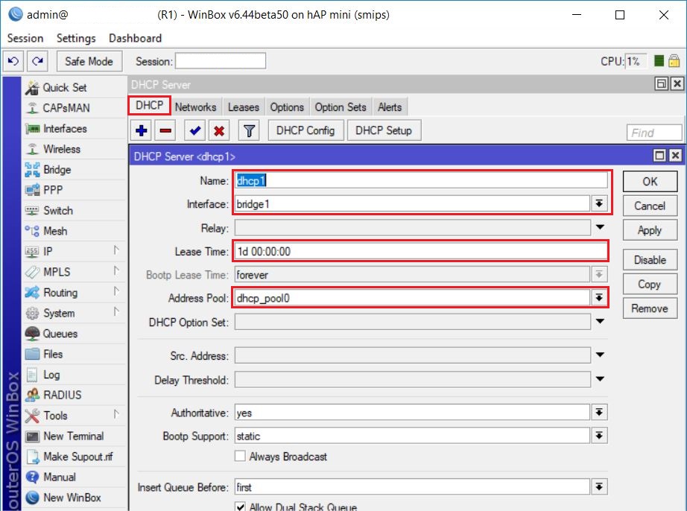Expand the IP submenu
This screenshot has height=511, width=687.
click(115, 250)
